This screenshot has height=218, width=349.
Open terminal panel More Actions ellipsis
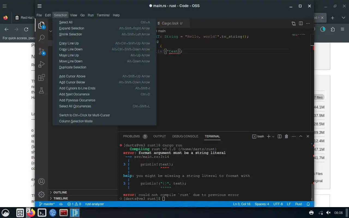click(294, 136)
